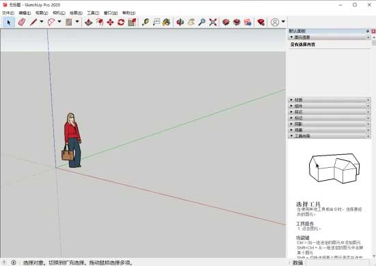Open the 绘图 menu
This screenshot has height=266, width=376.
[76, 13]
